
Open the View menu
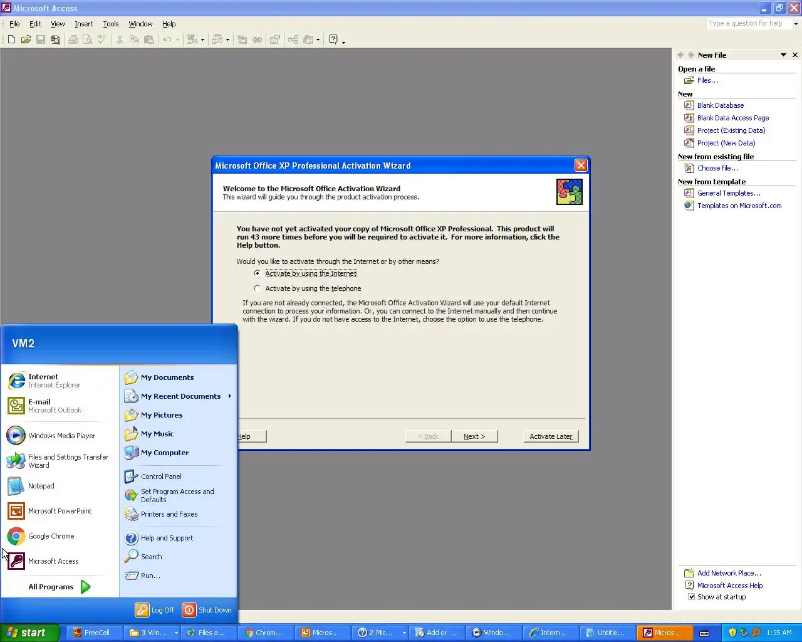(58, 24)
